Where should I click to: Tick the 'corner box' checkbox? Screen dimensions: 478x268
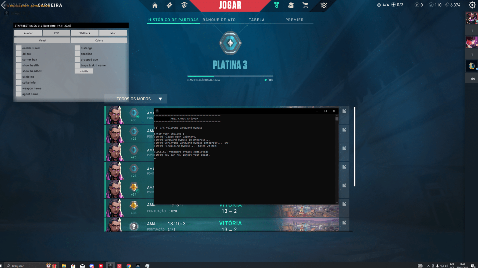click(x=19, y=59)
